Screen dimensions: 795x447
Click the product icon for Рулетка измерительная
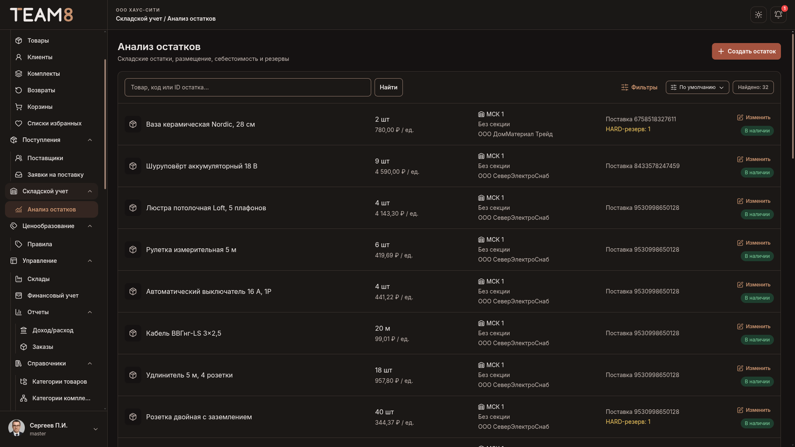pyautogui.click(x=133, y=249)
